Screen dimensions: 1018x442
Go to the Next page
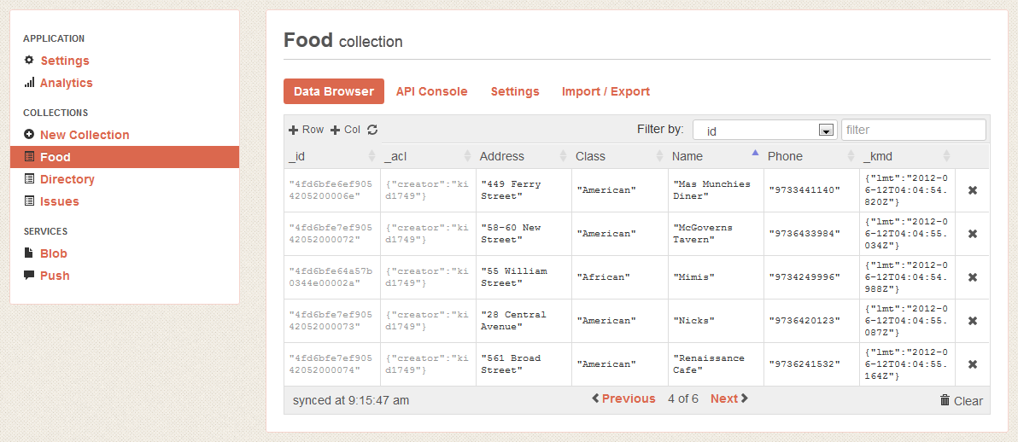(728, 398)
